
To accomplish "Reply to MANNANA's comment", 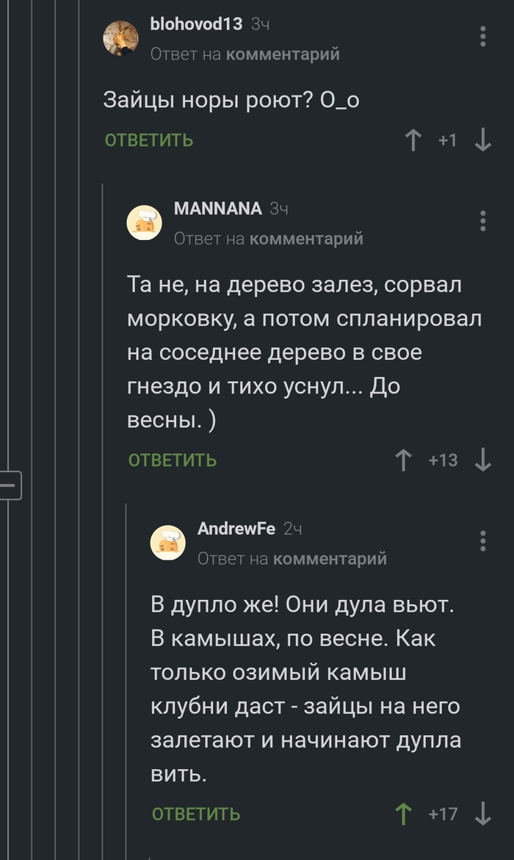I will (x=173, y=460).
